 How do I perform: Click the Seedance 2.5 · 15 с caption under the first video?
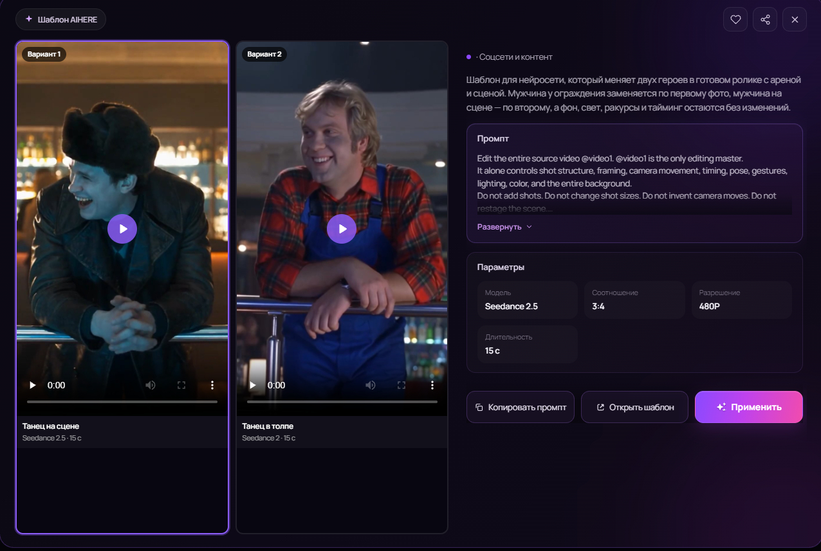(52, 438)
